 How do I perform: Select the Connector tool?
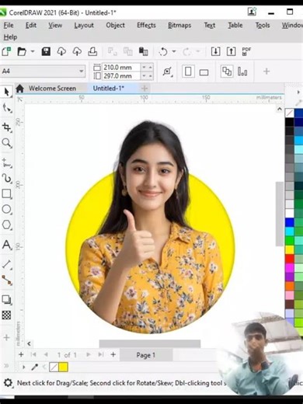tap(6, 280)
